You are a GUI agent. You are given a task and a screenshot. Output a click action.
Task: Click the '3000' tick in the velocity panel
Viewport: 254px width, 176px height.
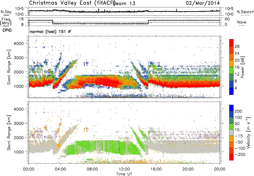pos(18,123)
